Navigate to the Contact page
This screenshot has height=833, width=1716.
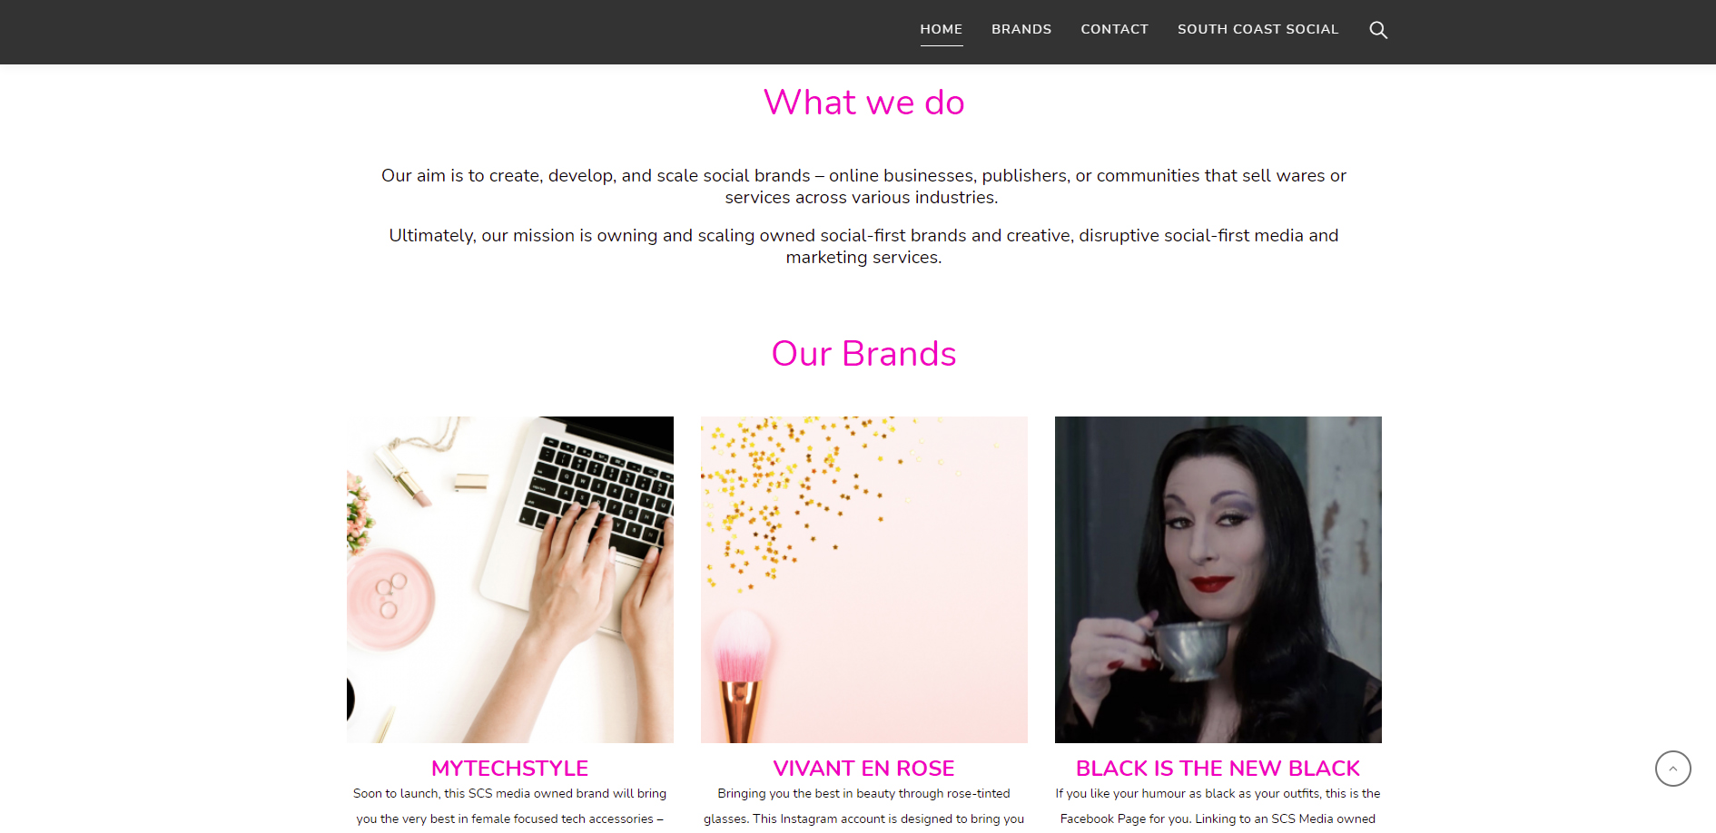pos(1114,29)
